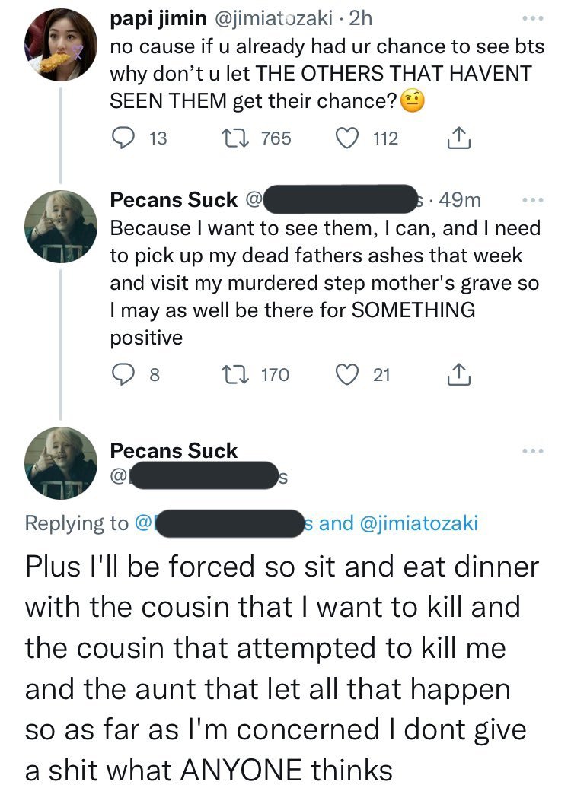Open Pecans Suck avatar on 49m tweet
The width and height of the screenshot is (571, 788).
pos(61,227)
